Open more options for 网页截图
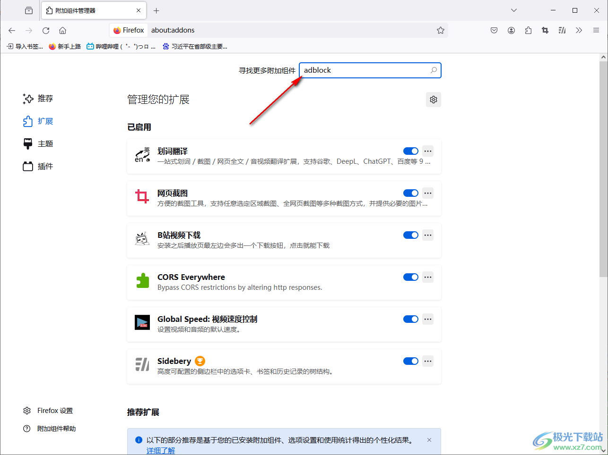The image size is (608, 455). [428, 193]
